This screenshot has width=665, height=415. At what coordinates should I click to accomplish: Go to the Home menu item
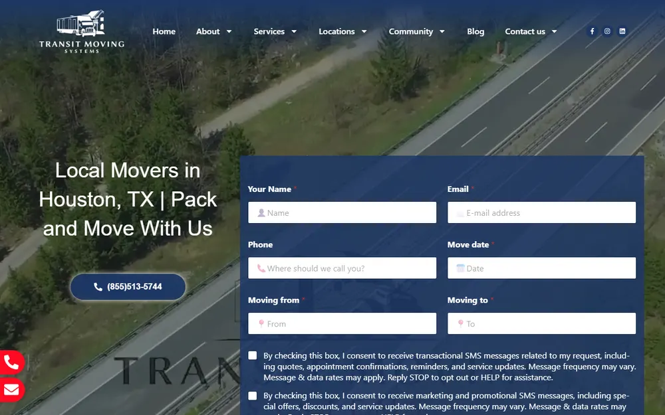pos(164,31)
